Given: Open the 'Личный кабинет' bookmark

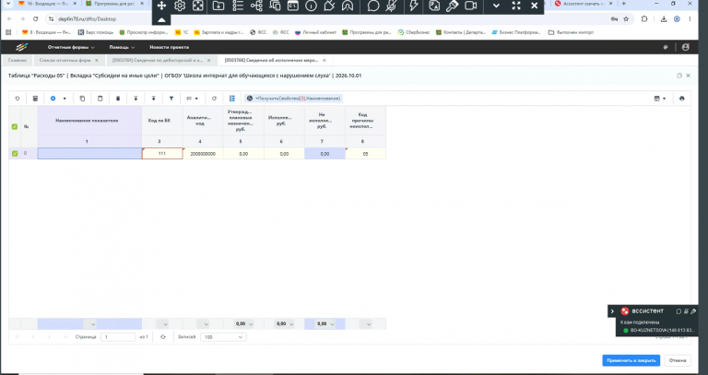Looking at the screenshot, I should click(315, 32).
